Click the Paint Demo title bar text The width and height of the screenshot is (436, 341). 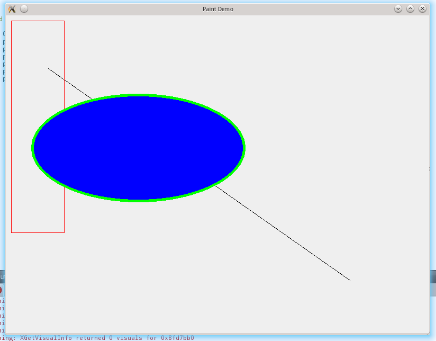[217, 9]
